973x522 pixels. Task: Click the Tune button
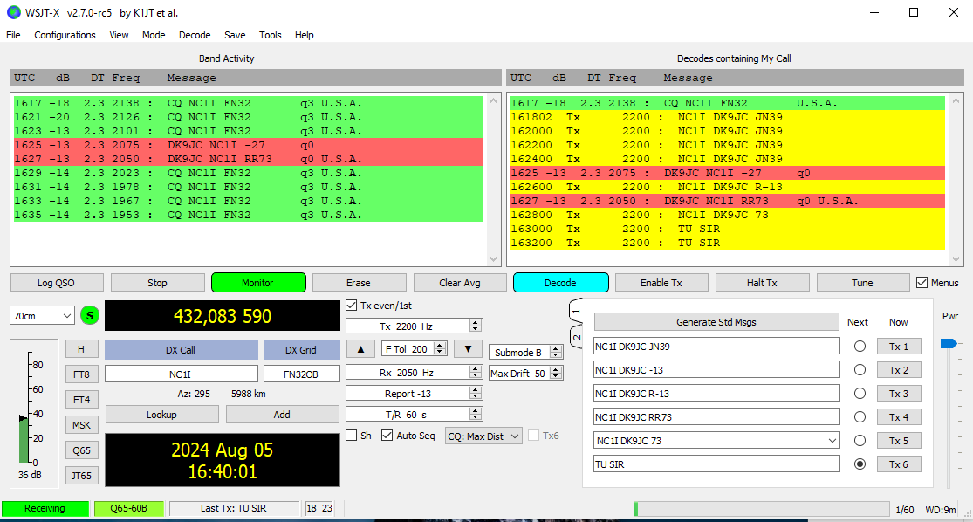[862, 283]
